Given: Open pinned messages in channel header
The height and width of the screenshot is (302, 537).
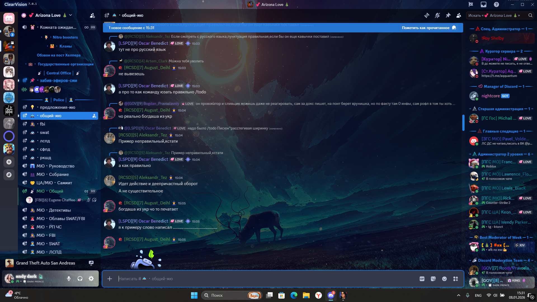Looking at the screenshot, I should [x=448, y=15].
